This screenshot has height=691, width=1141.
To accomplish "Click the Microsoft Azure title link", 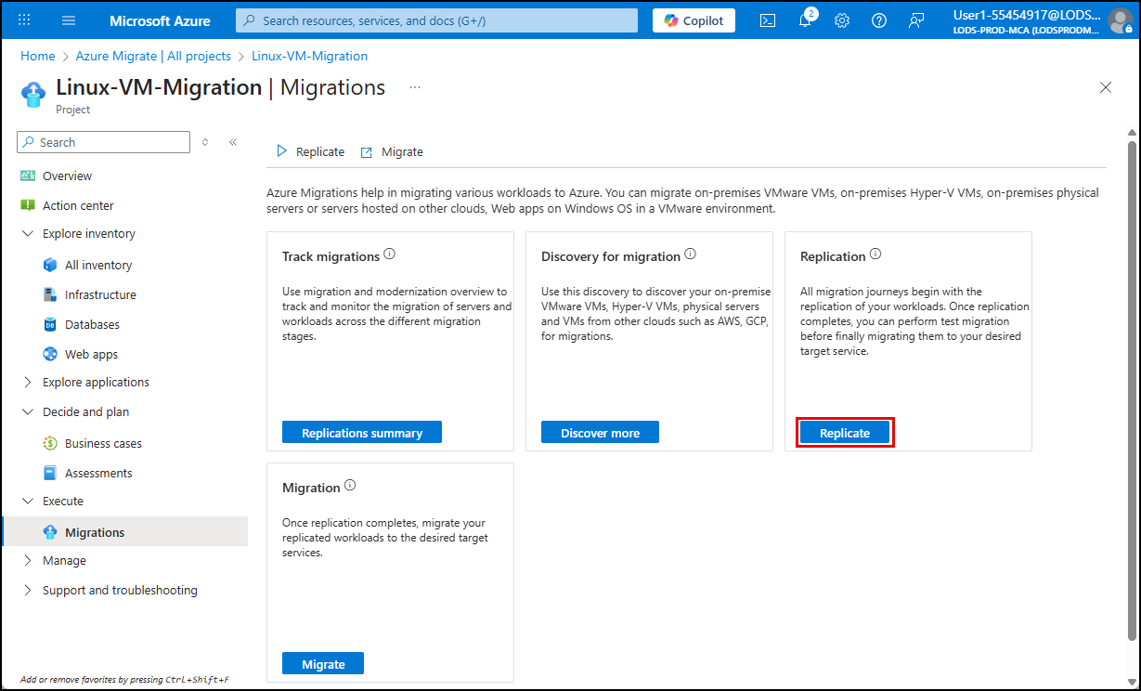I will click(x=160, y=20).
